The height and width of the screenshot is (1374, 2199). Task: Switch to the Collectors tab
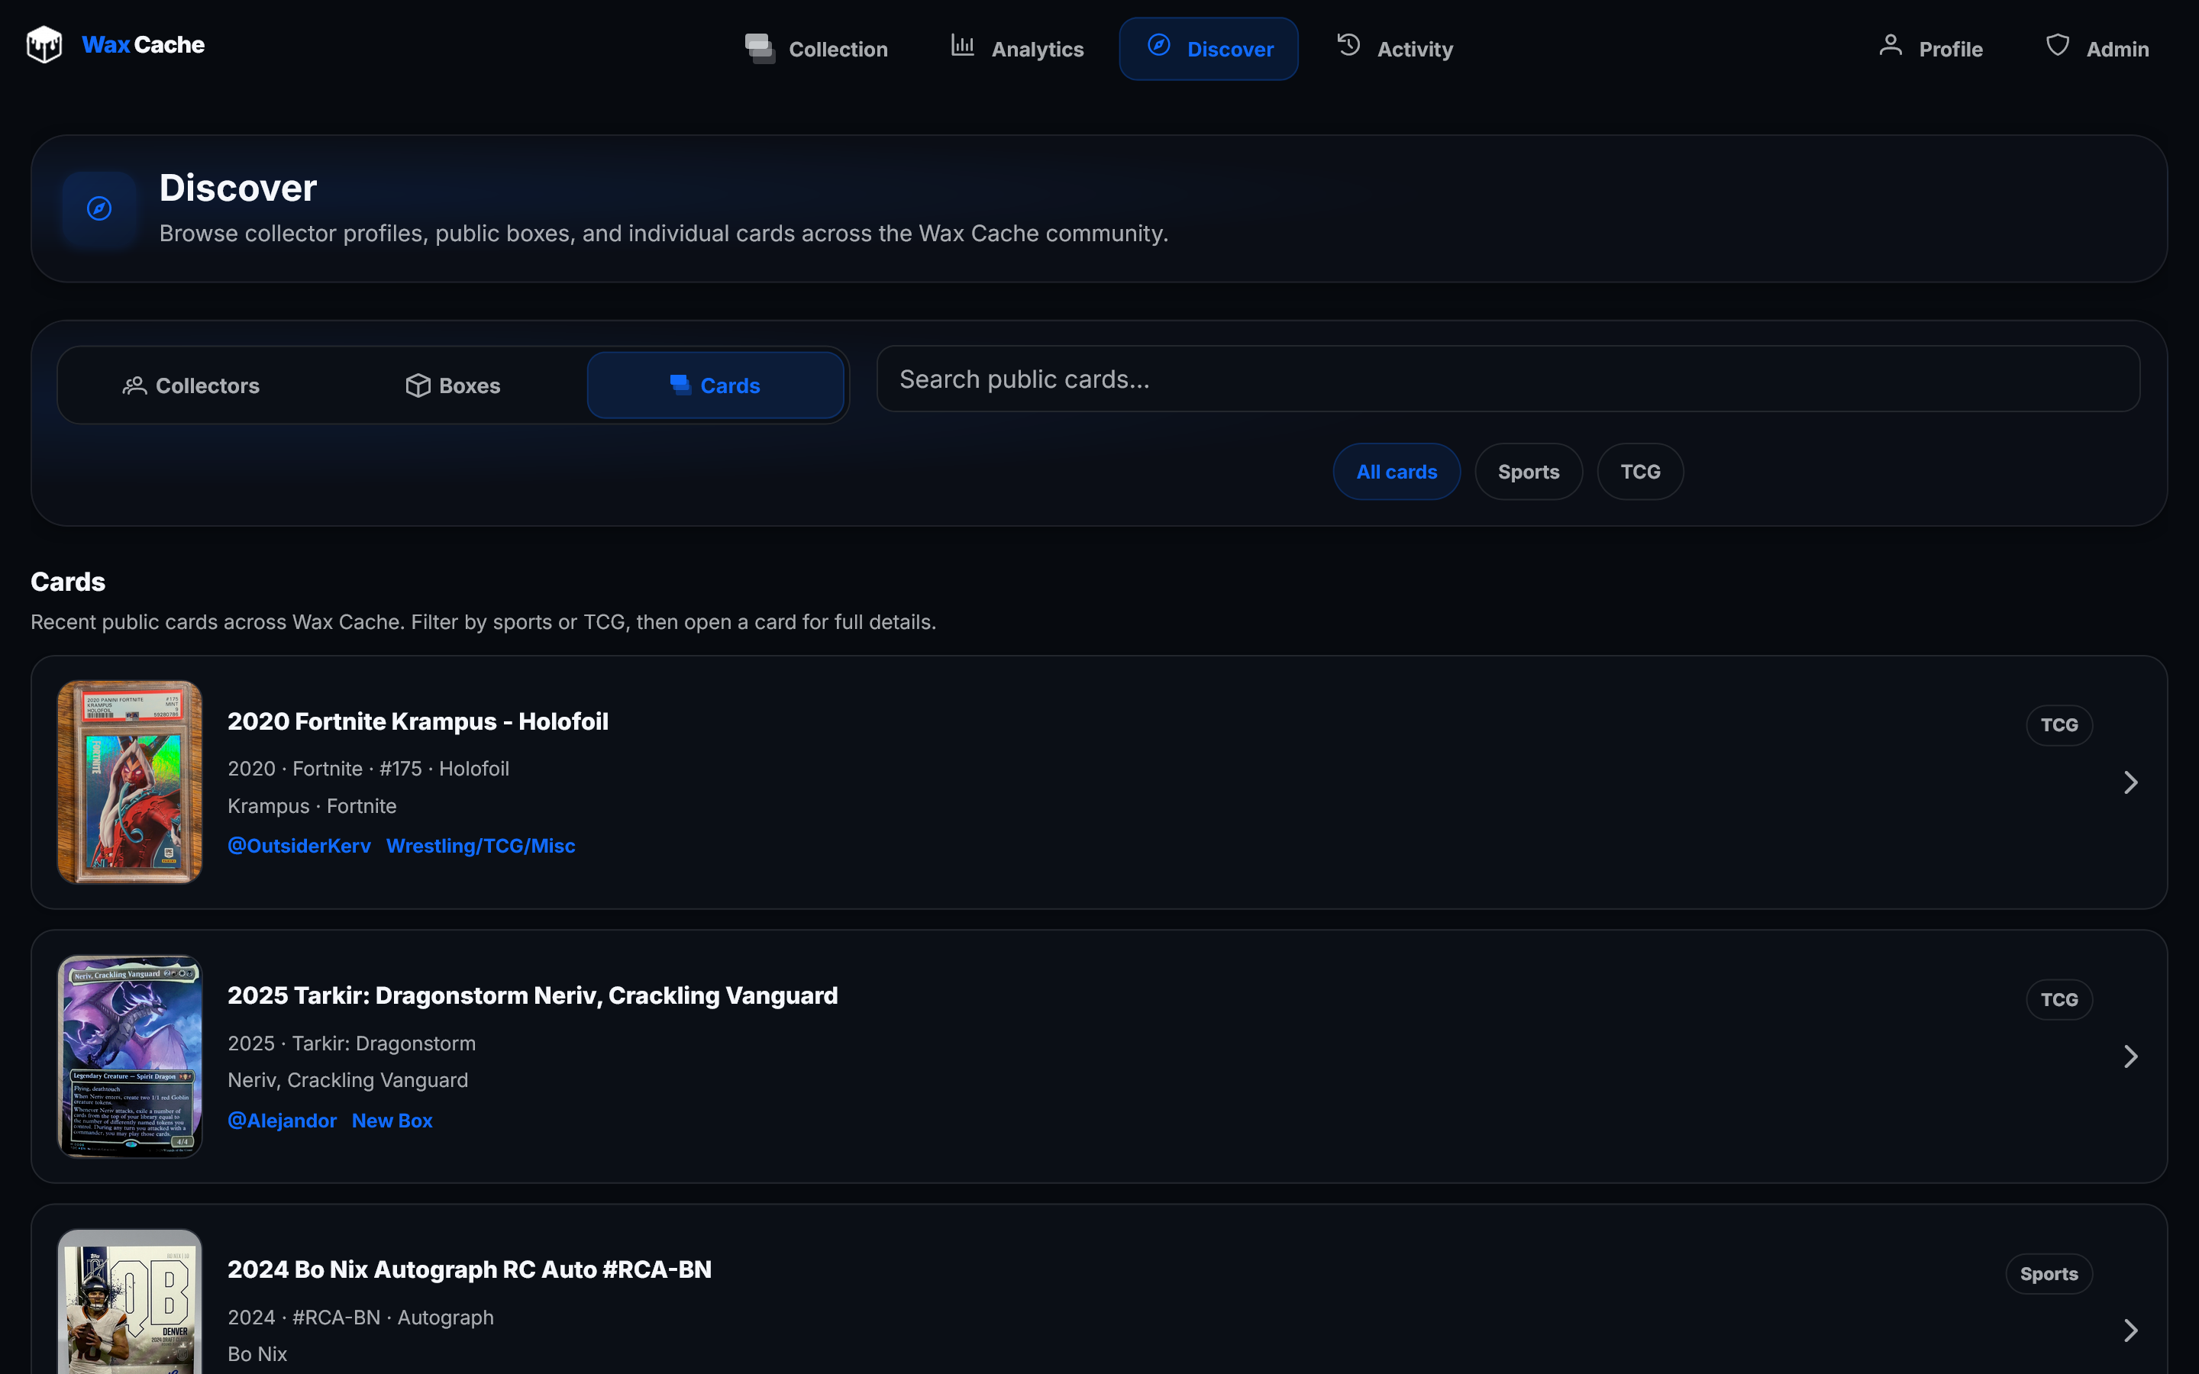pyautogui.click(x=191, y=385)
